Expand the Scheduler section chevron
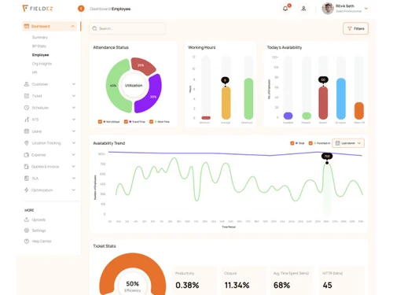393x295 pixels. [74, 108]
